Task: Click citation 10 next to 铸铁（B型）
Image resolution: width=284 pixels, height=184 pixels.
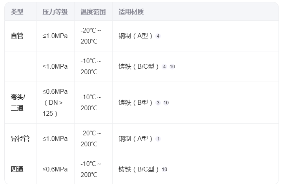Action: 166,103
